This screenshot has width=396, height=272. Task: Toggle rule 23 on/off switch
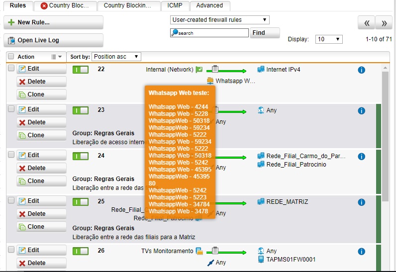coord(81,110)
